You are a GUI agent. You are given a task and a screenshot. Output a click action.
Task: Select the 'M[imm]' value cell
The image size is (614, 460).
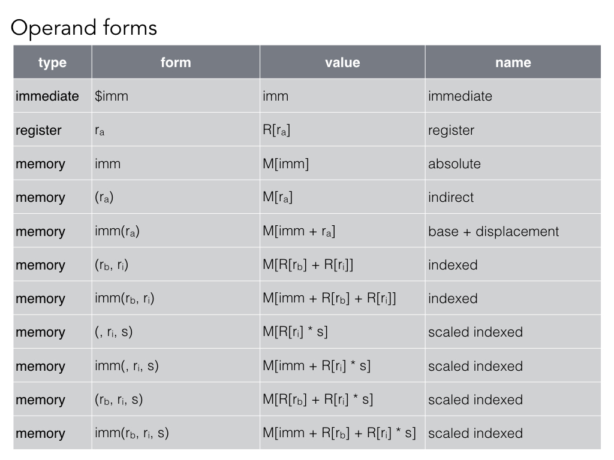pyautogui.click(x=285, y=164)
